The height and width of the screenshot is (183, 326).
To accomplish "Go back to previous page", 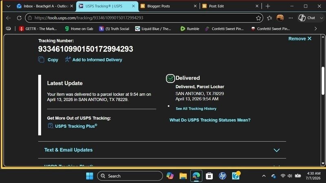I will [9, 18].
